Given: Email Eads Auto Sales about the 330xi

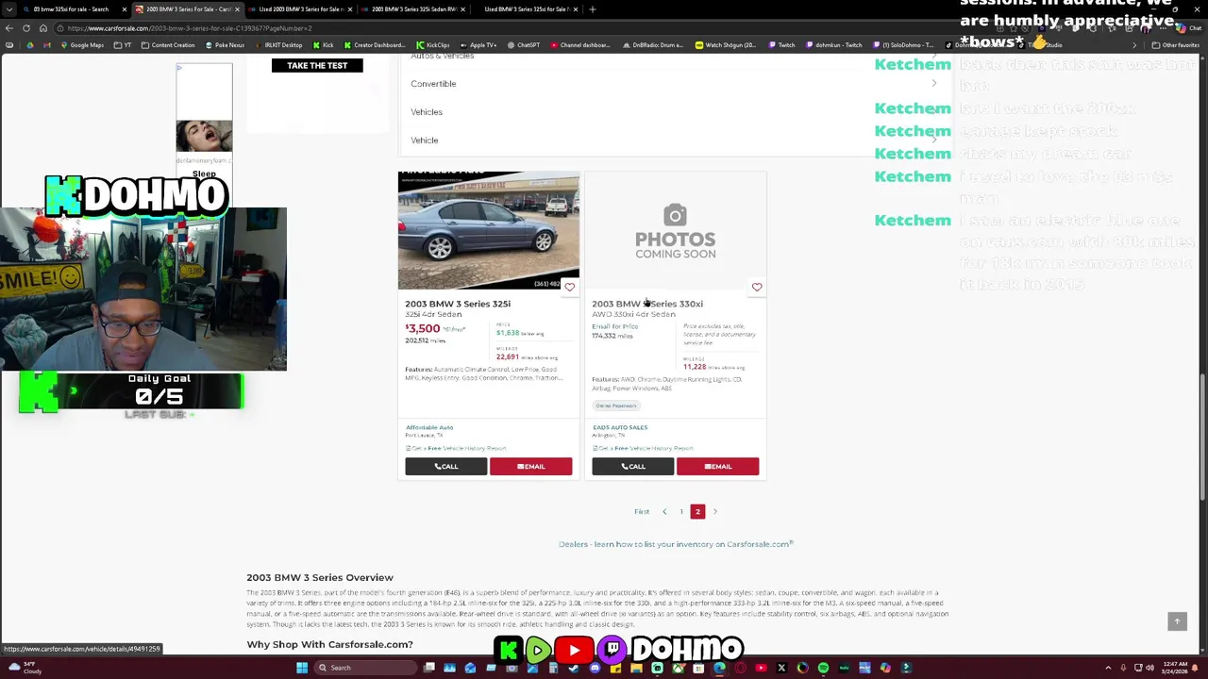Looking at the screenshot, I should click(717, 466).
